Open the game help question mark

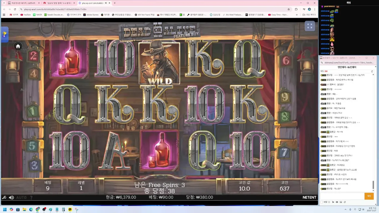coord(31,197)
